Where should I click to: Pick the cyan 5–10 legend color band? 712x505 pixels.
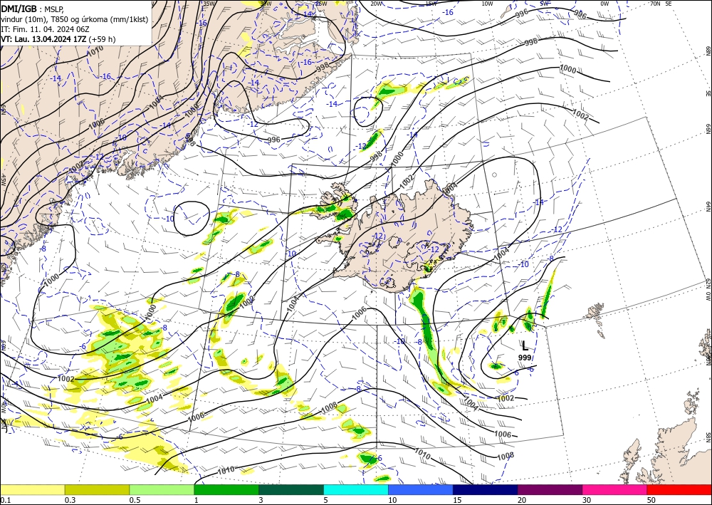pyautogui.click(x=356, y=490)
